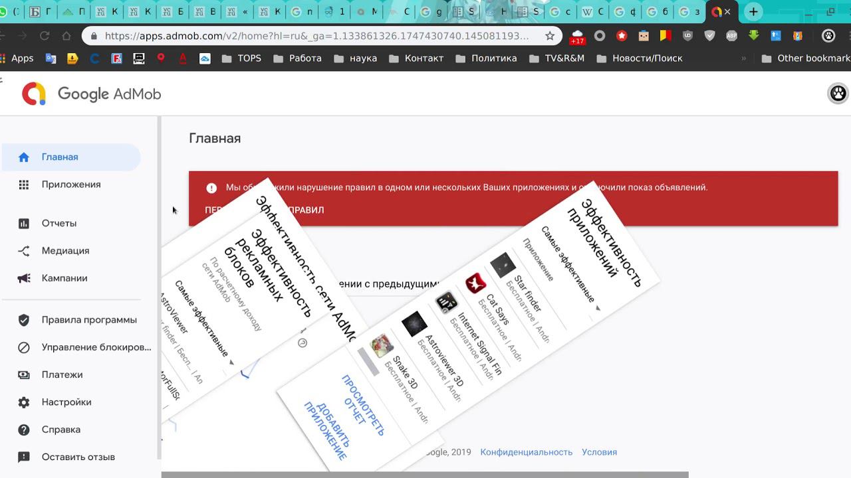The height and width of the screenshot is (478, 851).
Task: View site information via the lock icon
Action: (x=93, y=37)
